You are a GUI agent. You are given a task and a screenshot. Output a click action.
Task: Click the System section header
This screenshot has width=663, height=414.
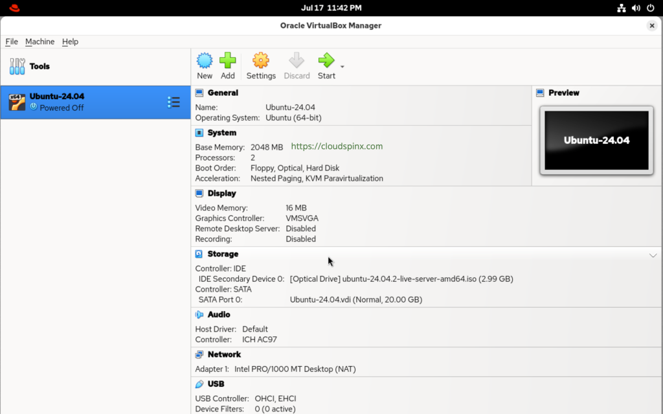click(222, 133)
